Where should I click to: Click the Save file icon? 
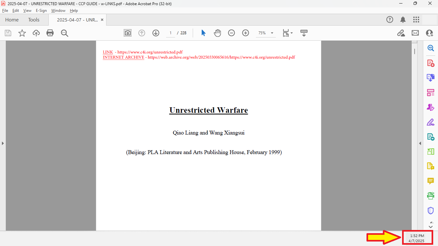coord(8,33)
